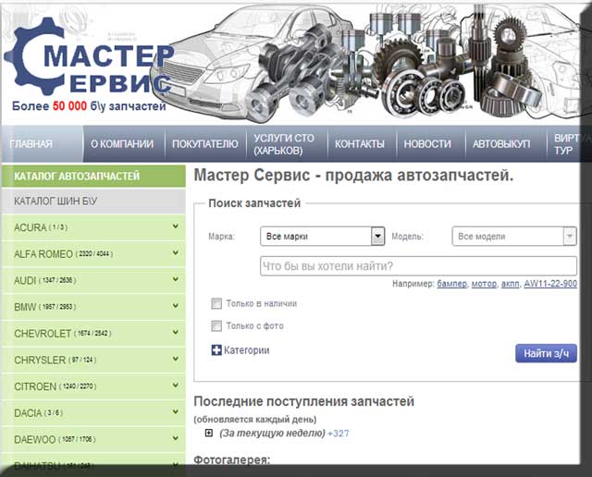Image resolution: width=592 pixels, height=477 pixels.
Task: Click the parts search text field
Action: tap(417, 266)
